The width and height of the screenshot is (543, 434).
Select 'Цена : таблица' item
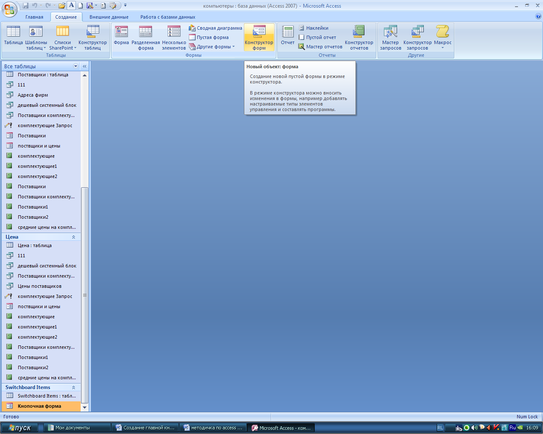41,245
